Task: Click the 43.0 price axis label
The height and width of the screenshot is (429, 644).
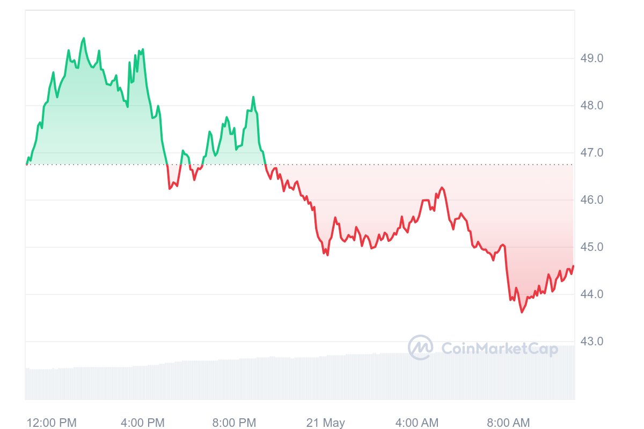Action: tap(592, 342)
